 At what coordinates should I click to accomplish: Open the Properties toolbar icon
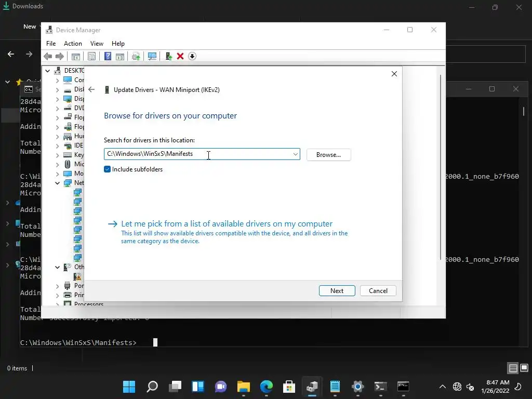[91, 56]
